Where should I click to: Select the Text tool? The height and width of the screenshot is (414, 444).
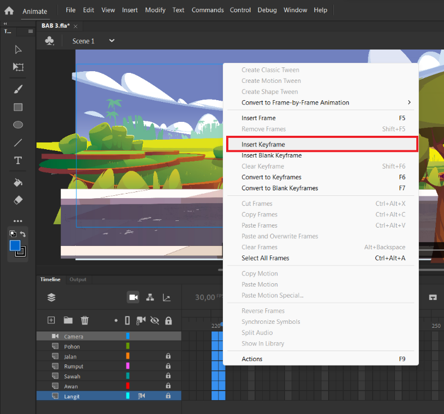click(18, 160)
